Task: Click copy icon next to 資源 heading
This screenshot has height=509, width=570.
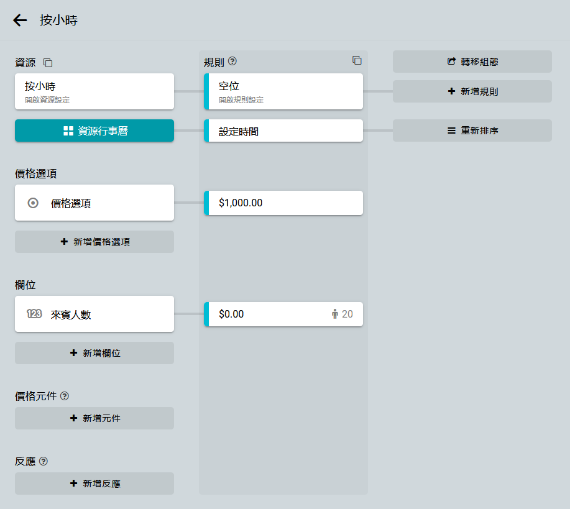Action: click(48, 63)
